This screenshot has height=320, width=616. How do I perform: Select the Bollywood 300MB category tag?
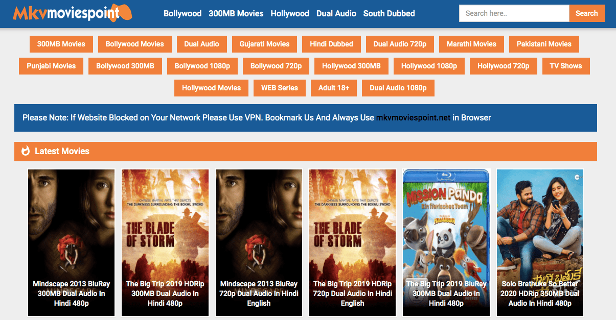click(125, 66)
